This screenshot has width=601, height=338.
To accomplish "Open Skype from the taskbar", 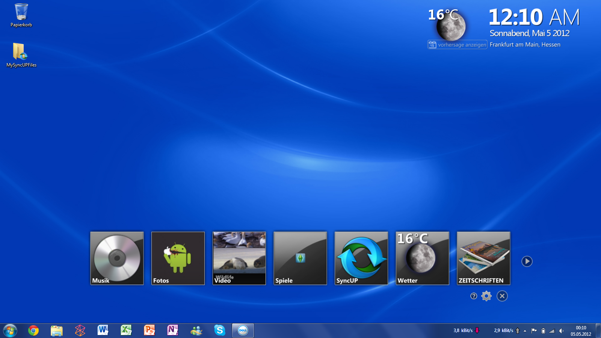I will 220,330.
